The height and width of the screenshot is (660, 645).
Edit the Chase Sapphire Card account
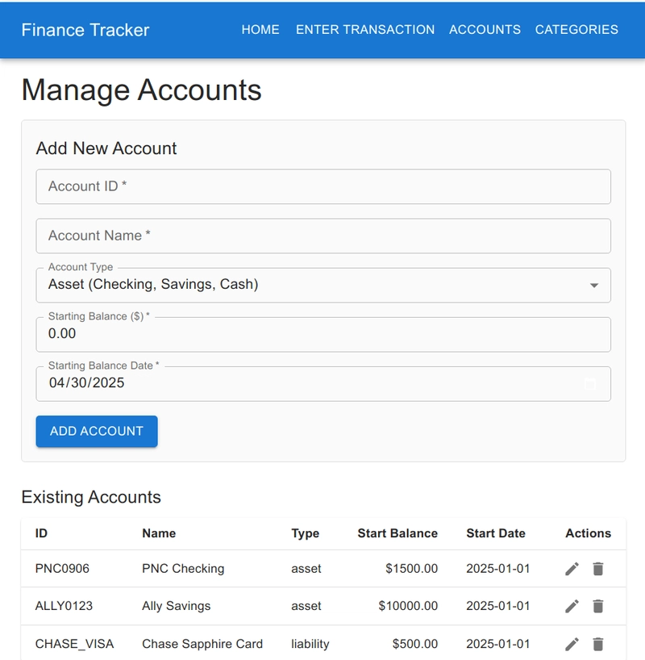[572, 644]
